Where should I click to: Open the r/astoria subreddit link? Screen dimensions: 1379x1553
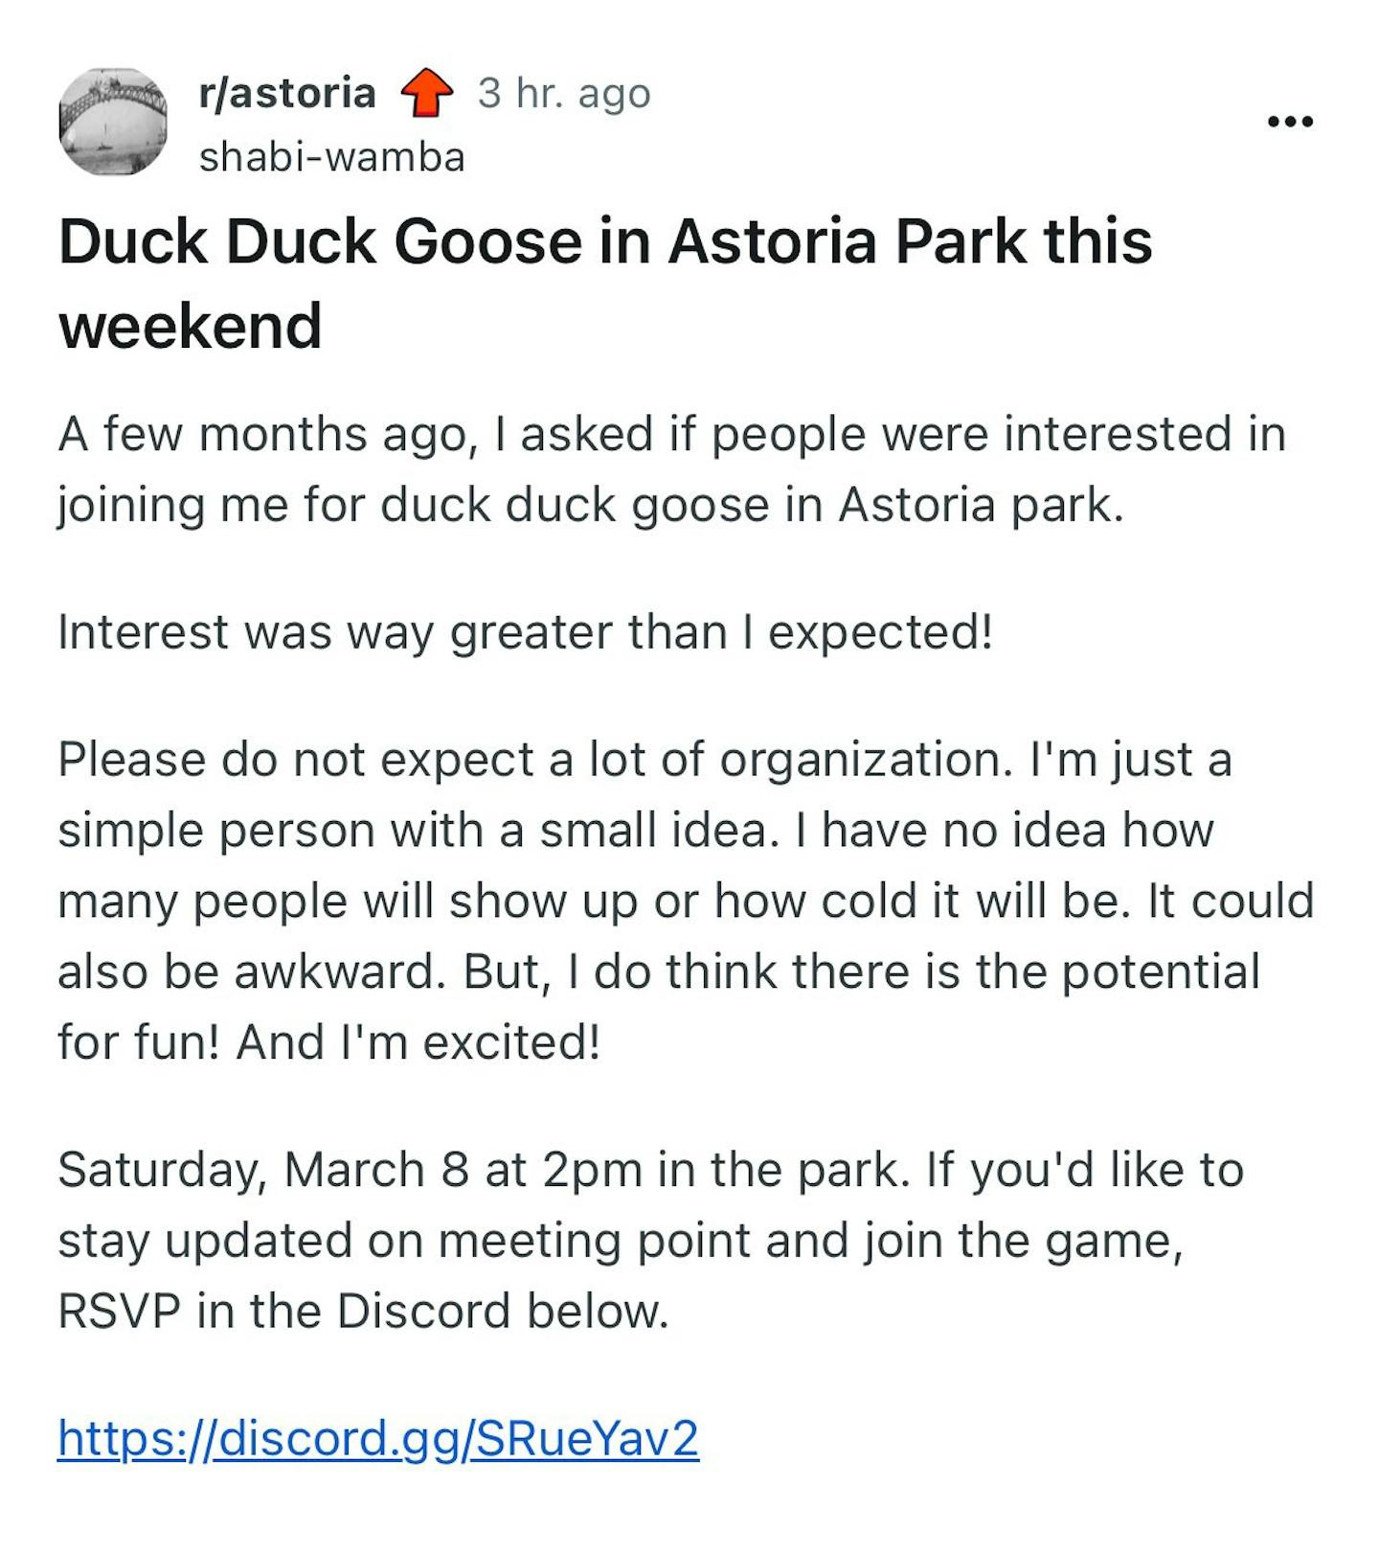pyautogui.click(x=286, y=93)
